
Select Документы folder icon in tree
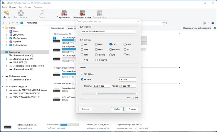(x=11, y=35)
